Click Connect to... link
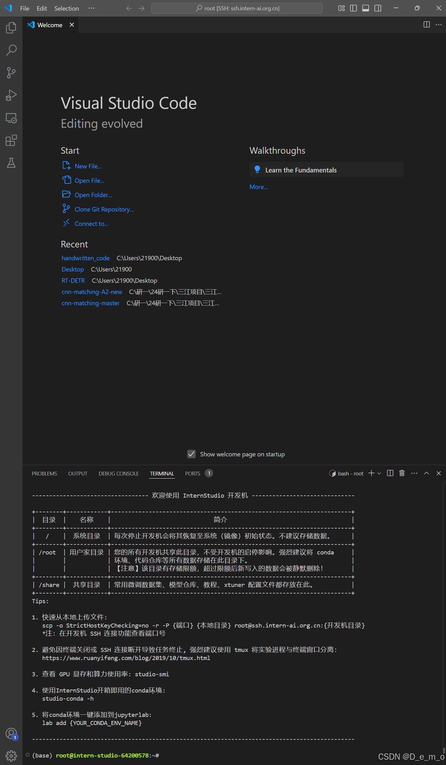Image resolution: width=446 pixels, height=765 pixels. pos(91,224)
